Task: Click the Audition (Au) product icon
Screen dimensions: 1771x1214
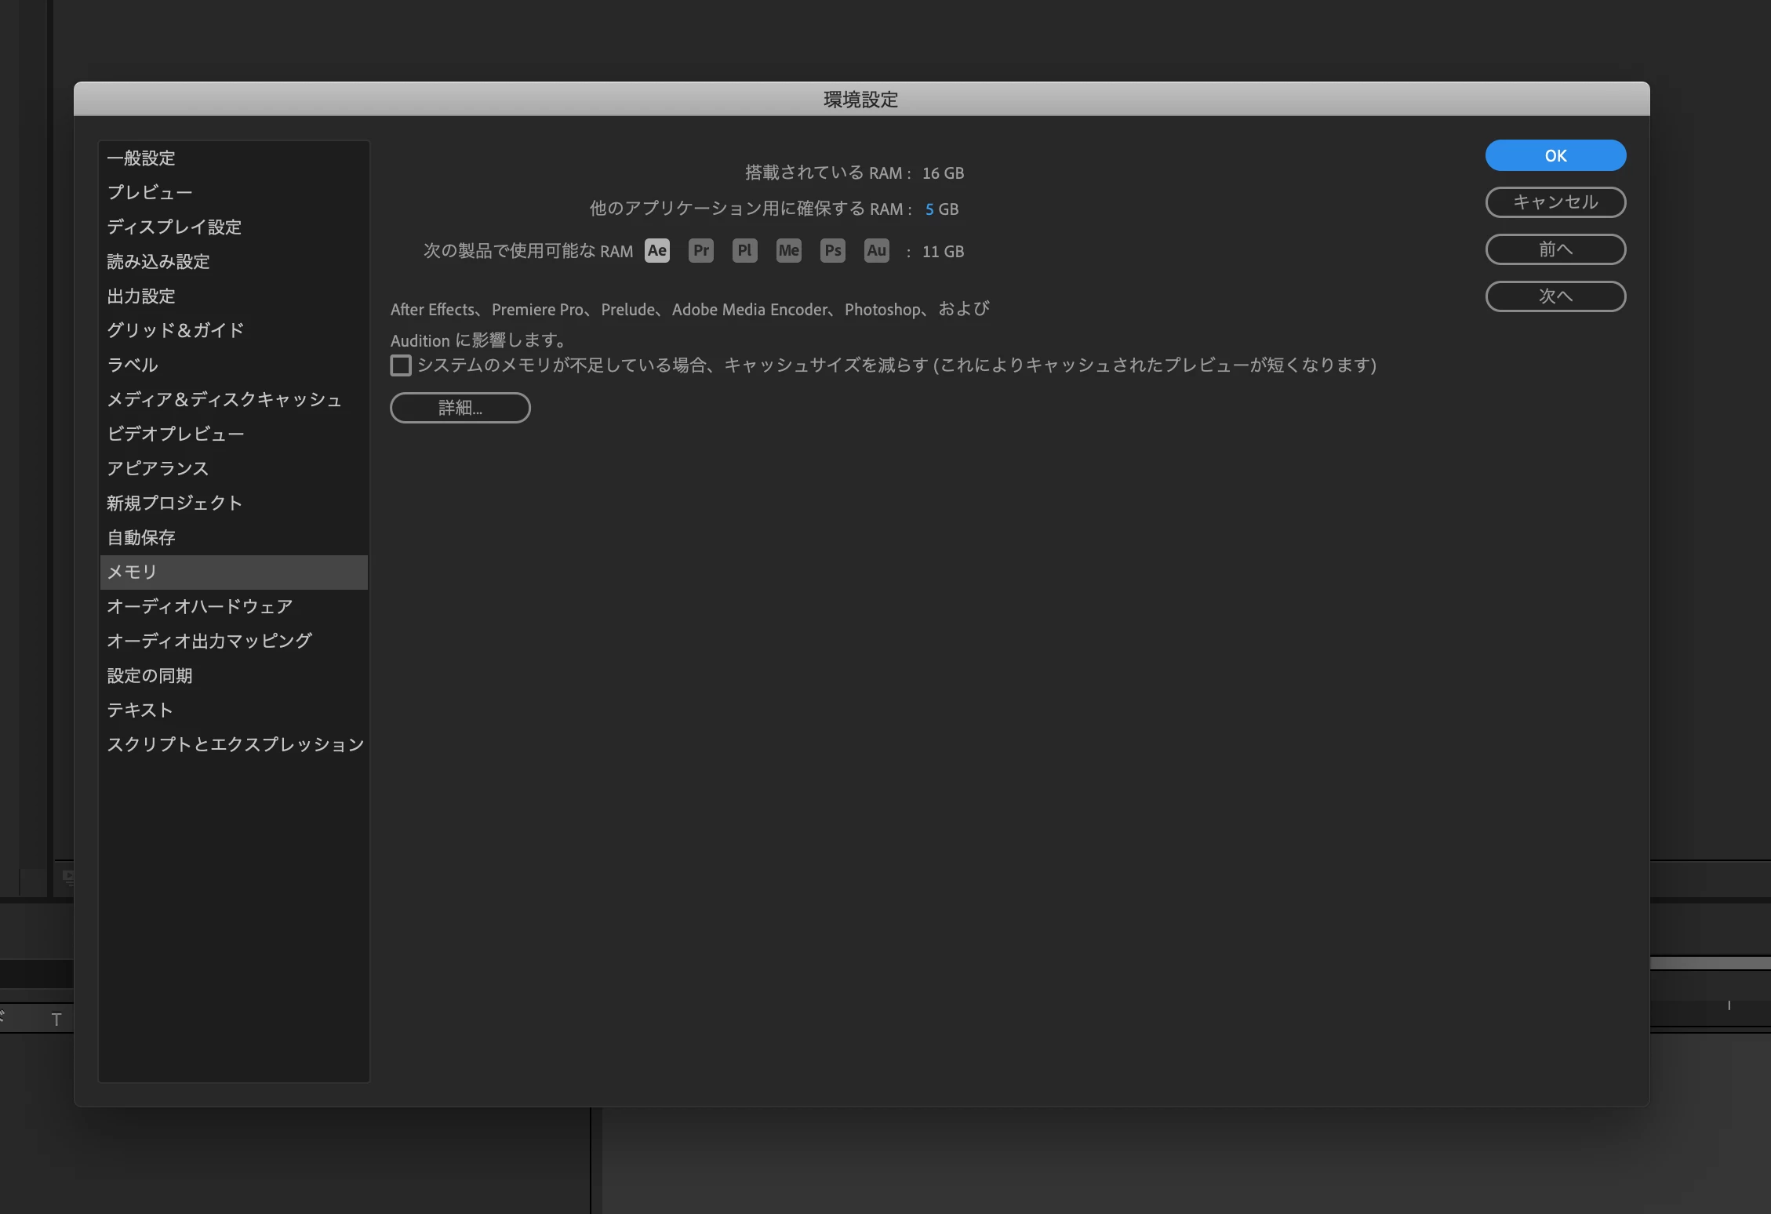Action: pyautogui.click(x=876, y=251)
